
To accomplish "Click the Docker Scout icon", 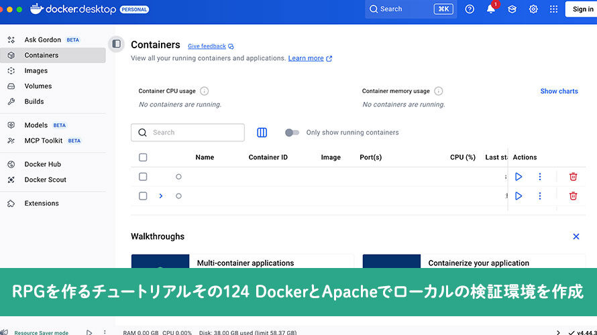I will (11, 180).
